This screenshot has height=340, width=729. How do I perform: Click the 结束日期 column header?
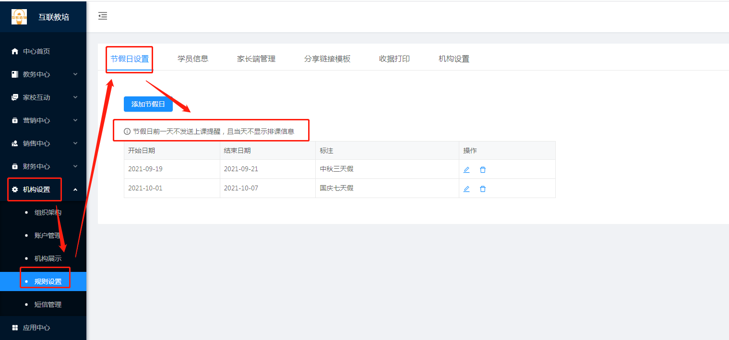[268, 151]
